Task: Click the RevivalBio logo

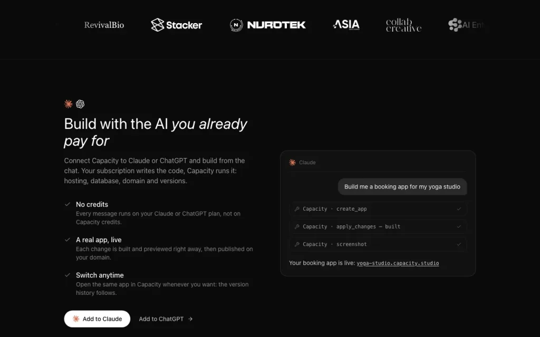Action: tap(104, 25)
